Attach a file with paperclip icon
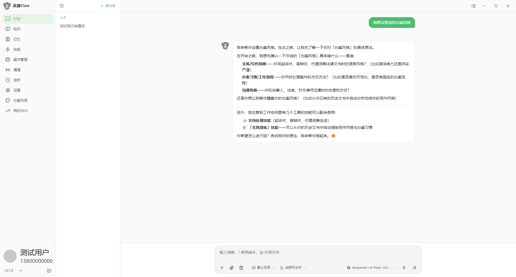This screenshot has height=277, width=516. 231,268
